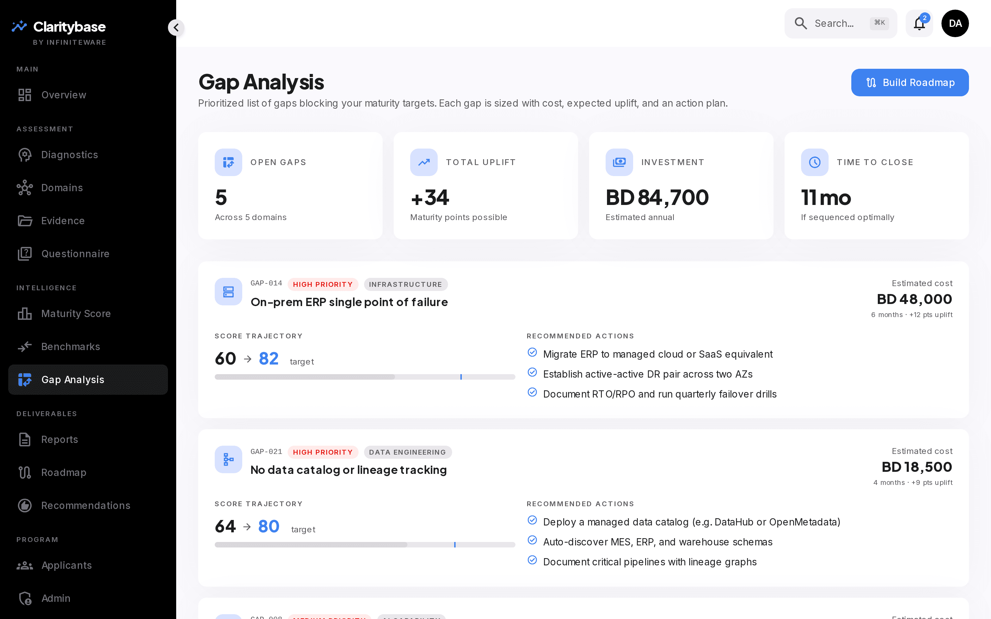
Task: Click the INFRASTRUCTURE tag
Action: [x=405, y=284]
